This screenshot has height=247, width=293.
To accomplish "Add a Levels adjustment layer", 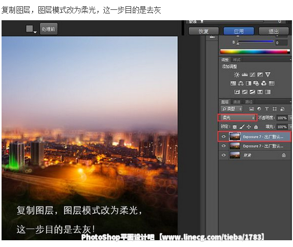I will tap(245, 75).
